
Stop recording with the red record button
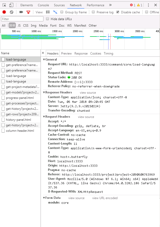point(4,12)
